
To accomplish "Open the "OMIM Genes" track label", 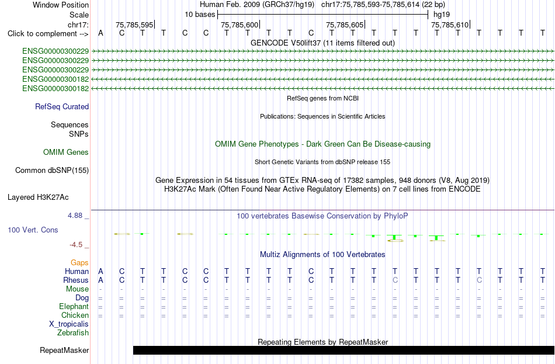I will (66, 152).
